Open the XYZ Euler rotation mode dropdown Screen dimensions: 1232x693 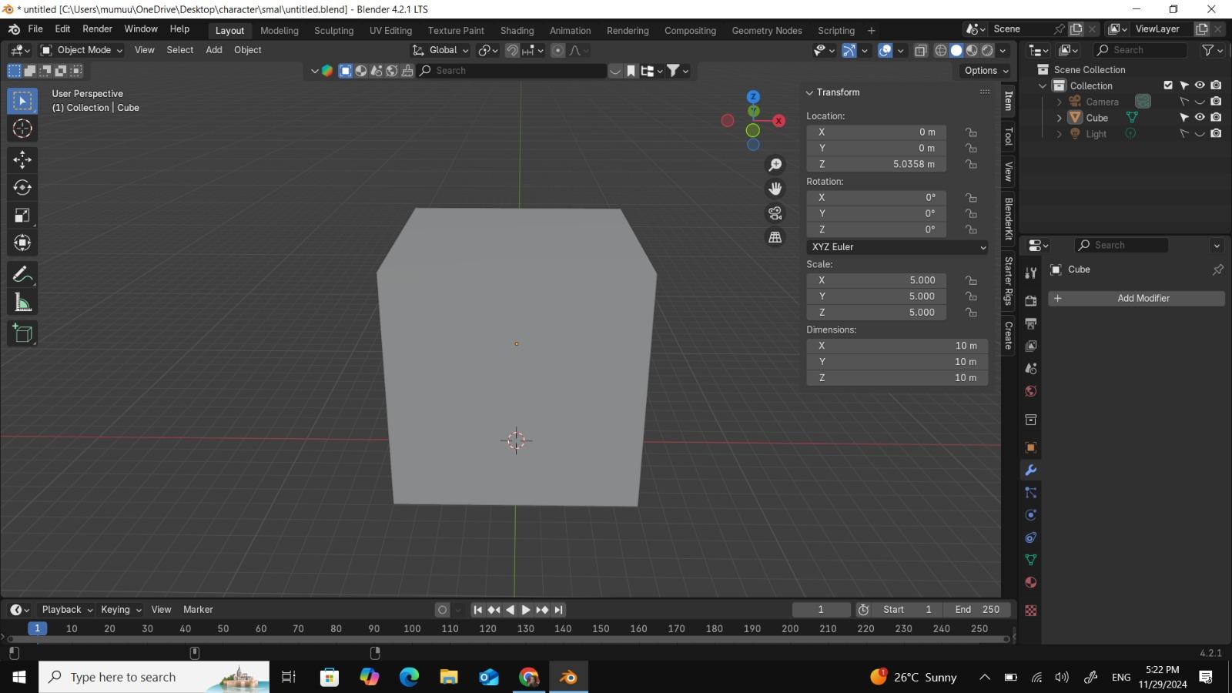coord(897,247)
